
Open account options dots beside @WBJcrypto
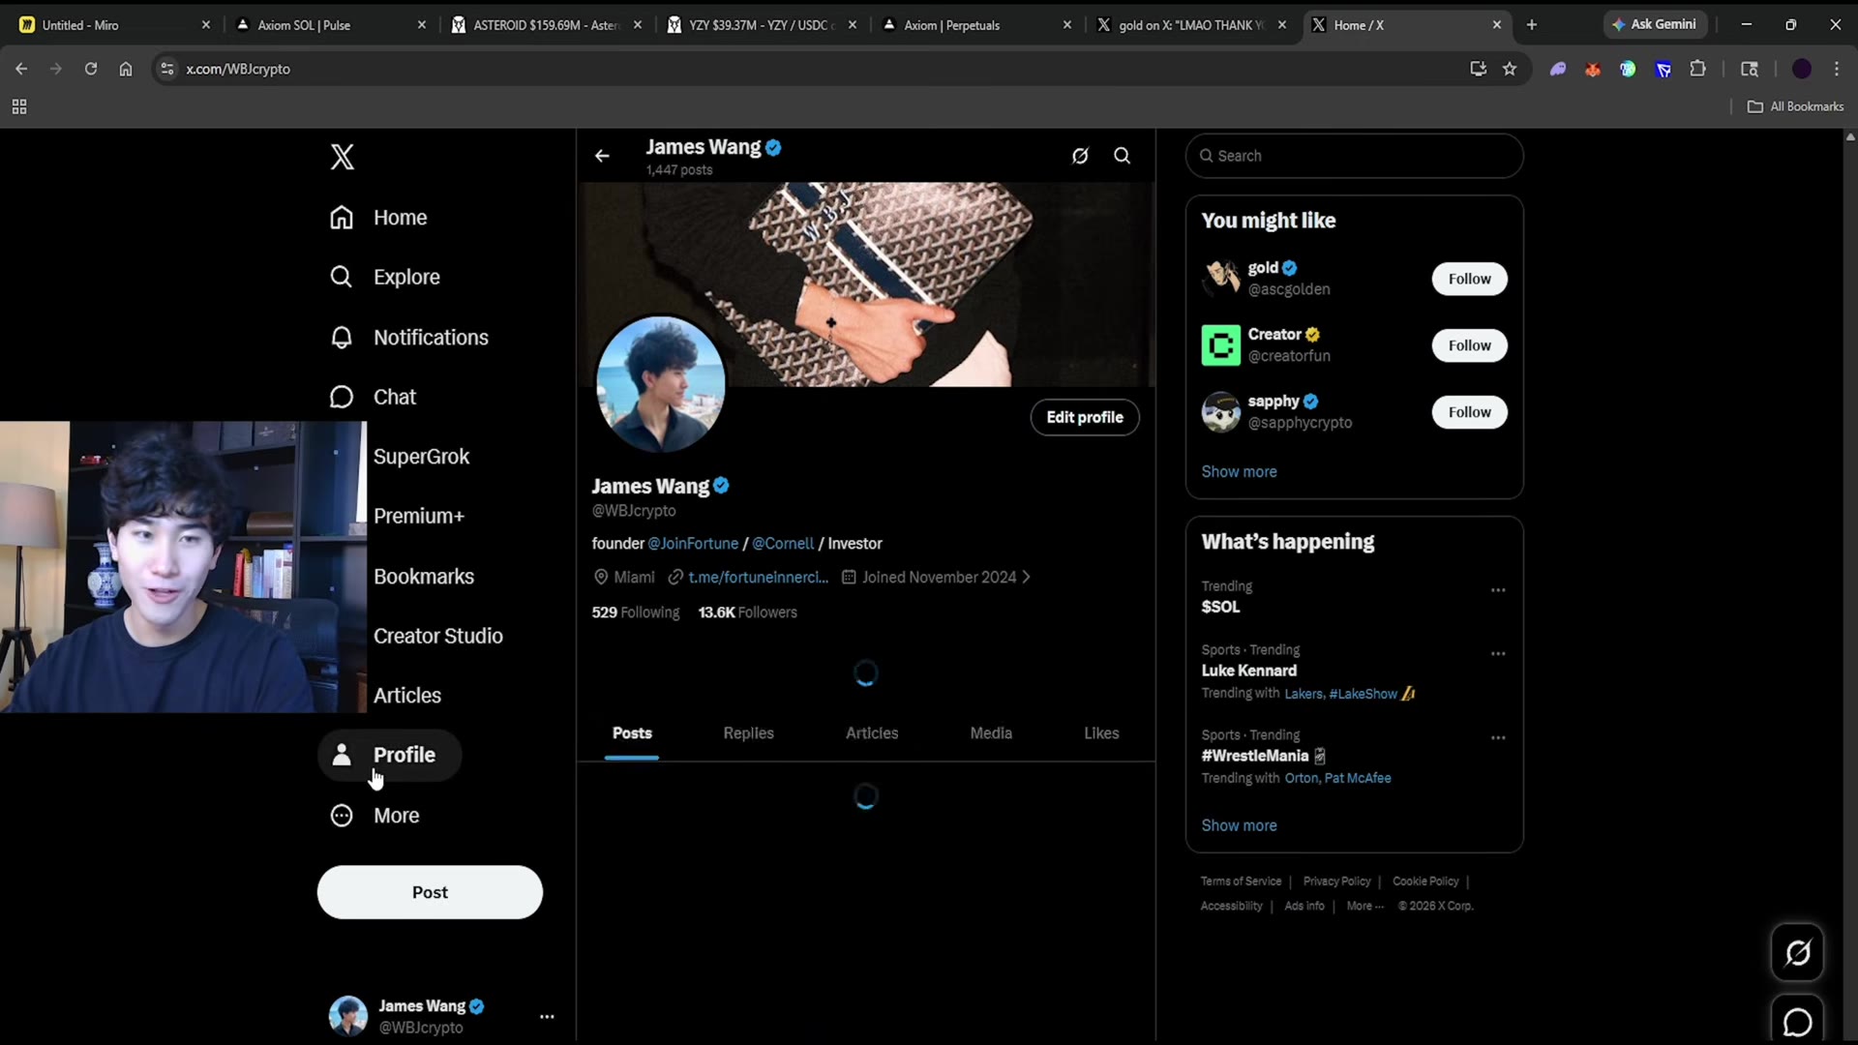(547, 1017)
